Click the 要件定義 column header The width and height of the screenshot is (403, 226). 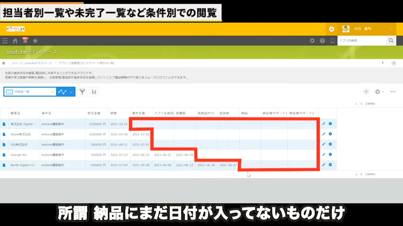tap(139, 113)
